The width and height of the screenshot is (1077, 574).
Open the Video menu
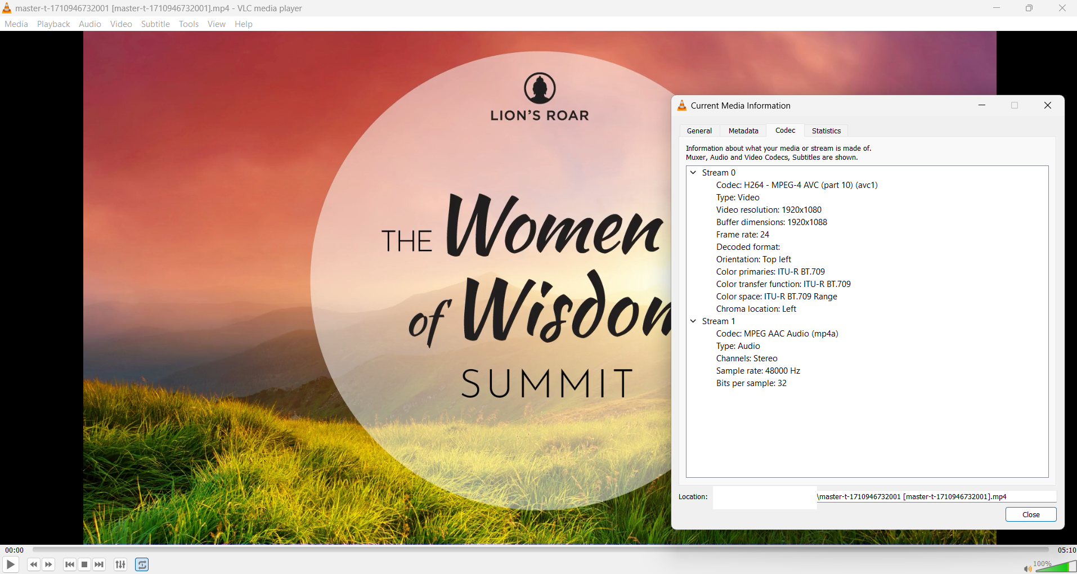point(121,24)
